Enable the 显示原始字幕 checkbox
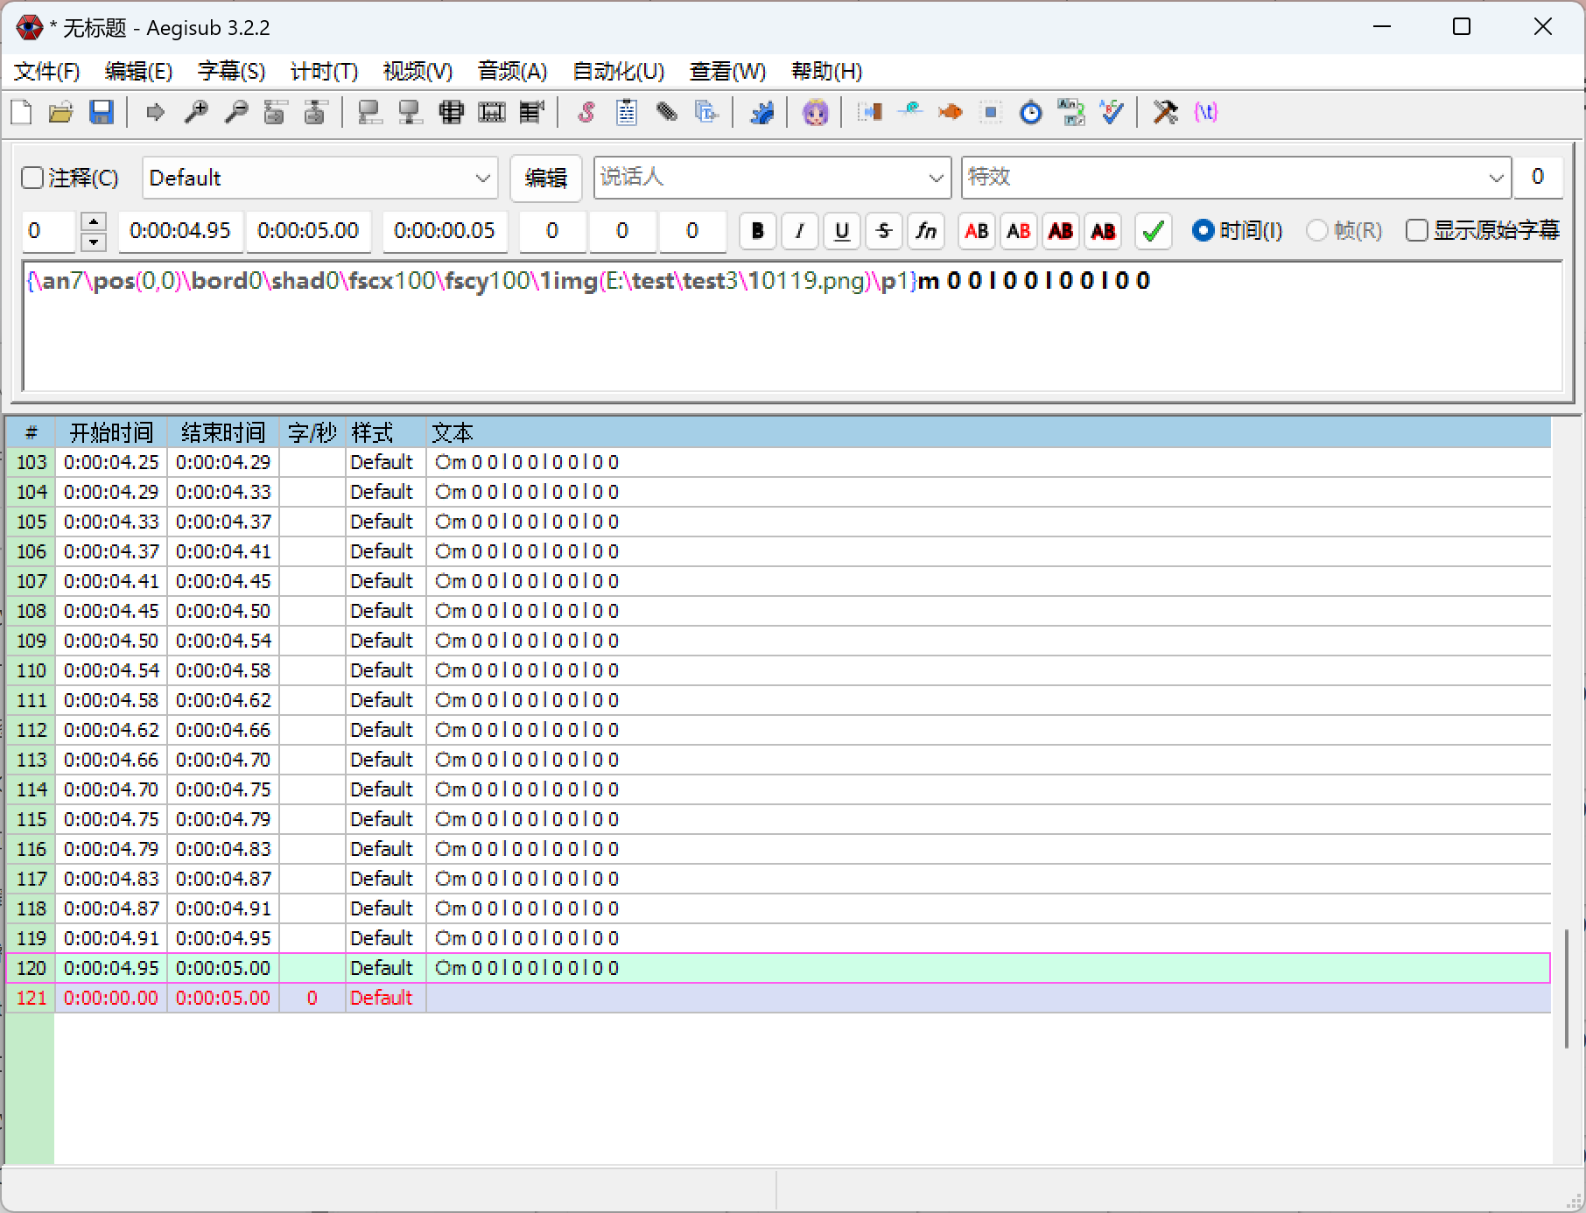Image resolution: width=1586 pixels, height=1213 pixels. [x=1418, y=230]
